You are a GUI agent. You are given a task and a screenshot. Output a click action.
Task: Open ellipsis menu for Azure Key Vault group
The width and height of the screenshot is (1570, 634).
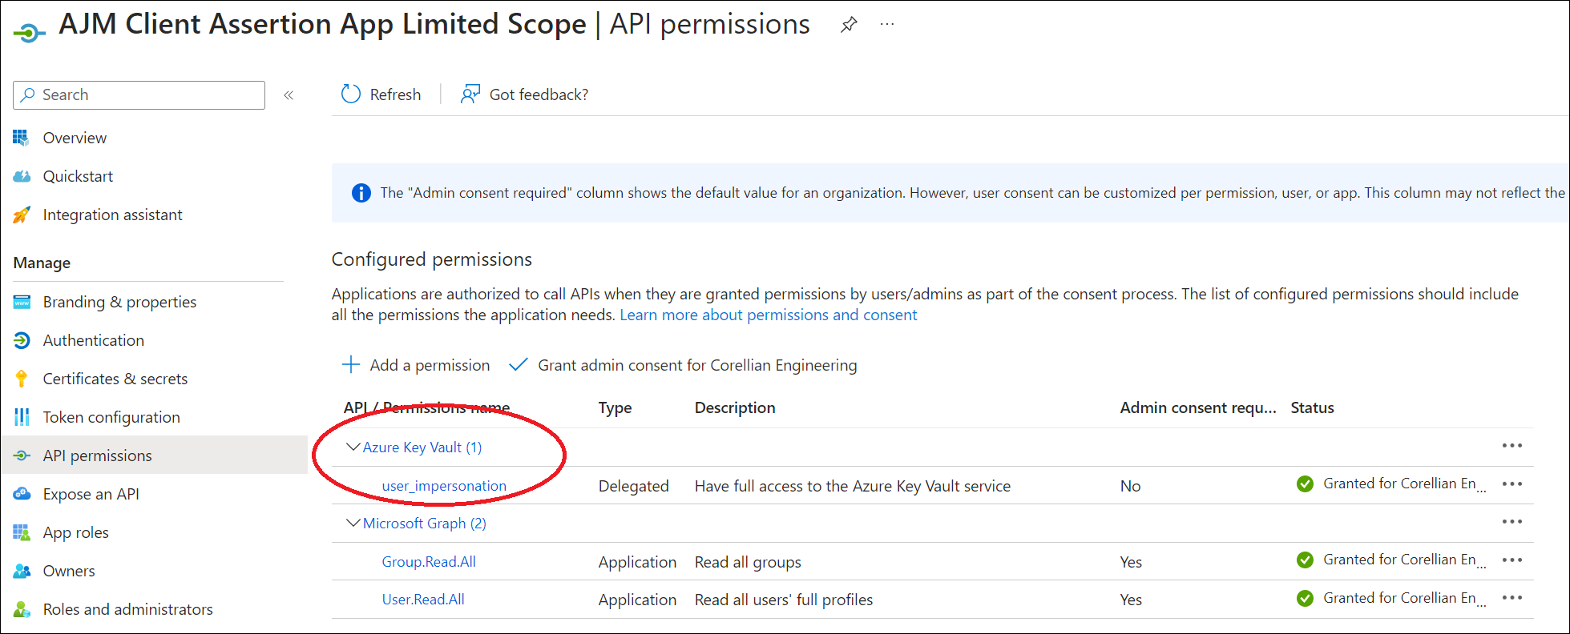point(1511,446)
